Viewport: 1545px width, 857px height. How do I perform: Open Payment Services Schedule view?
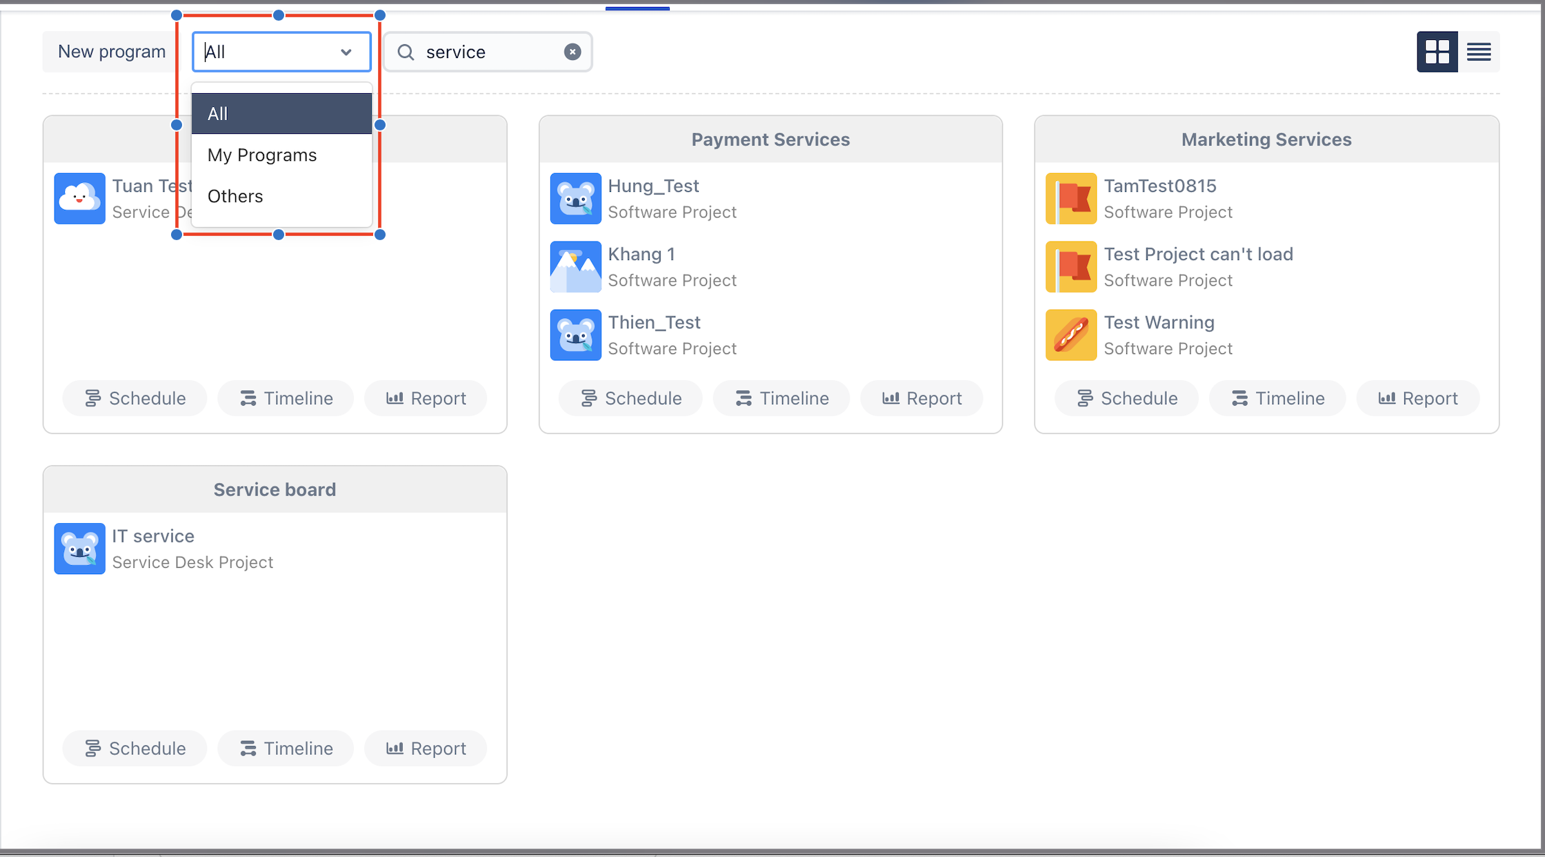(630, 398)
